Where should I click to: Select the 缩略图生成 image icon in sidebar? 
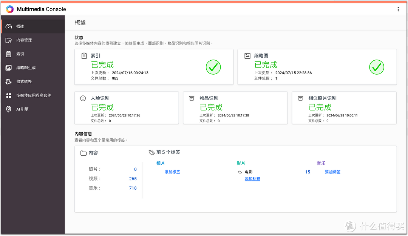[8, 67]
